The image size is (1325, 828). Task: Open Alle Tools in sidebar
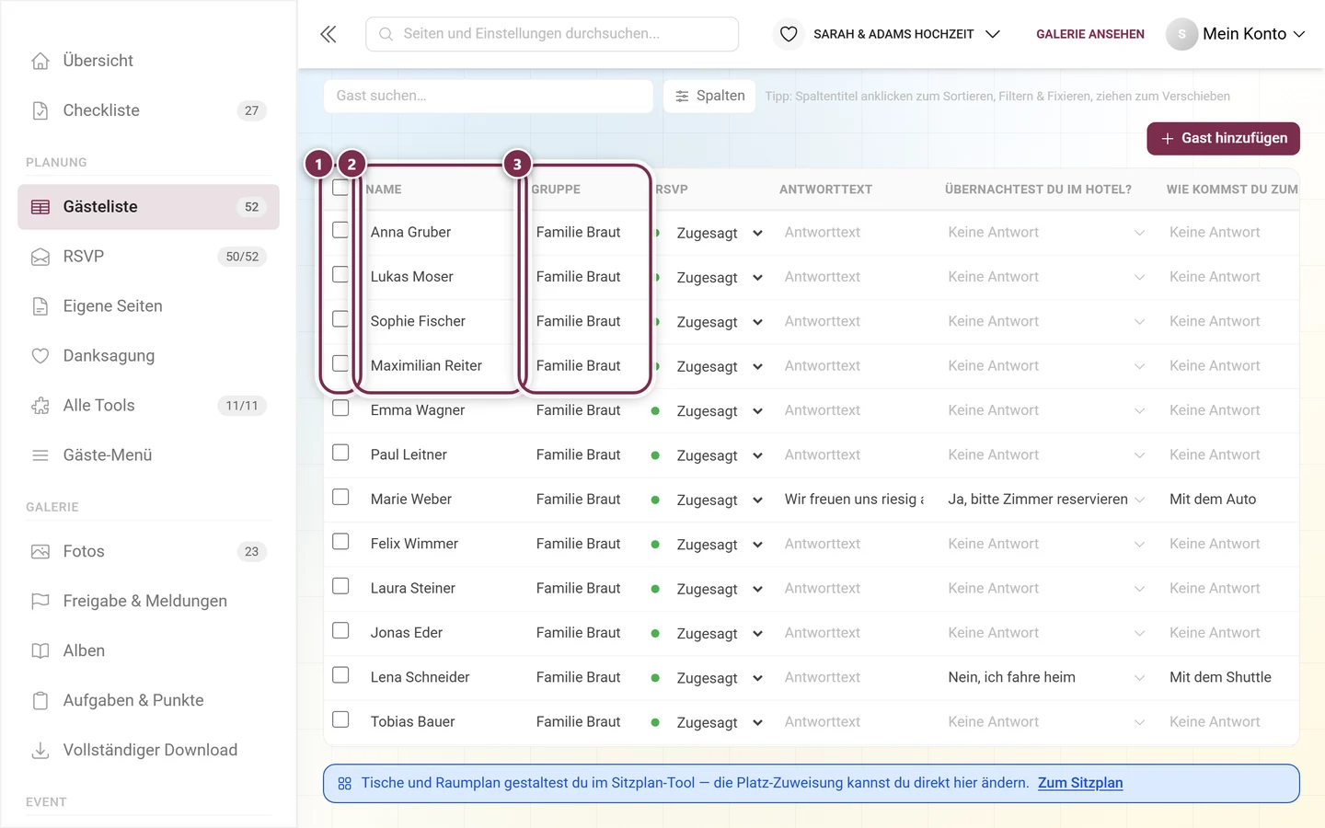point(148,406)
